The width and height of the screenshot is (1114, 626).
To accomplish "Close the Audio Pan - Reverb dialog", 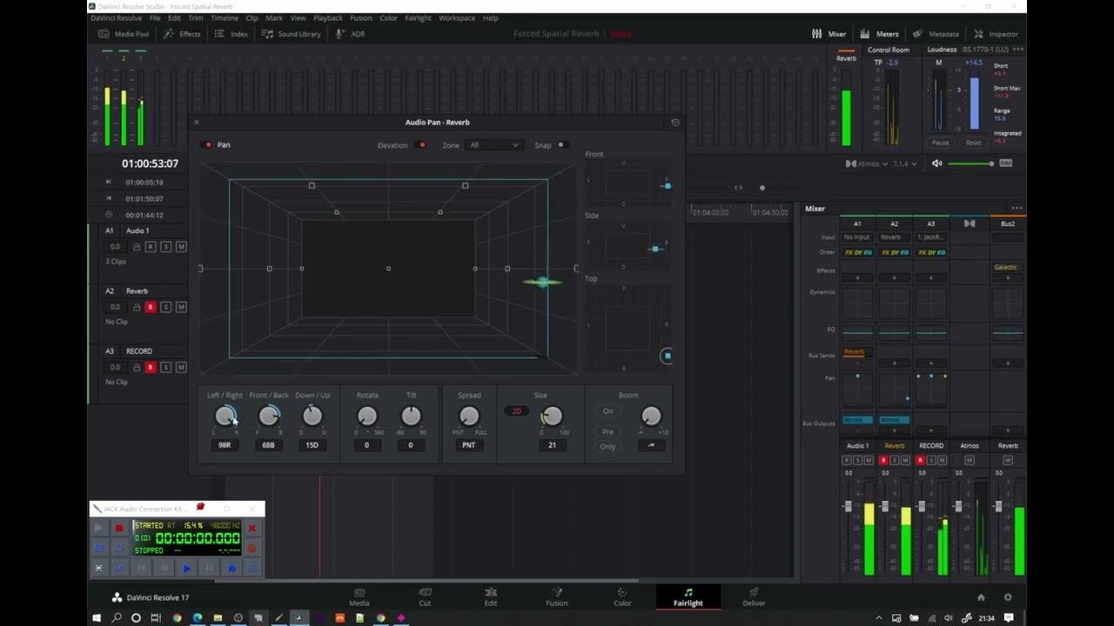I will pyautogui.click(x=197, y=123).
